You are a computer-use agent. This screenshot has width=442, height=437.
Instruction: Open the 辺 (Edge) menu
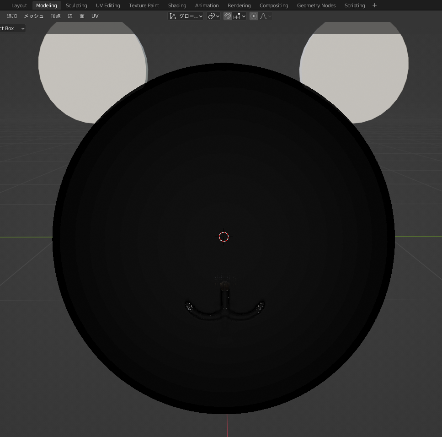point(70,16)
